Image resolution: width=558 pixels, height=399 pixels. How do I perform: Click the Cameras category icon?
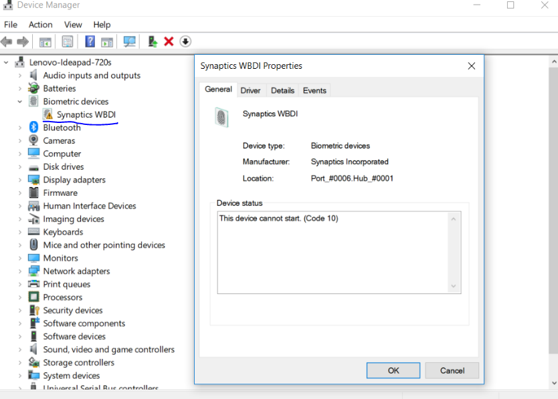[x=33, y=140]
